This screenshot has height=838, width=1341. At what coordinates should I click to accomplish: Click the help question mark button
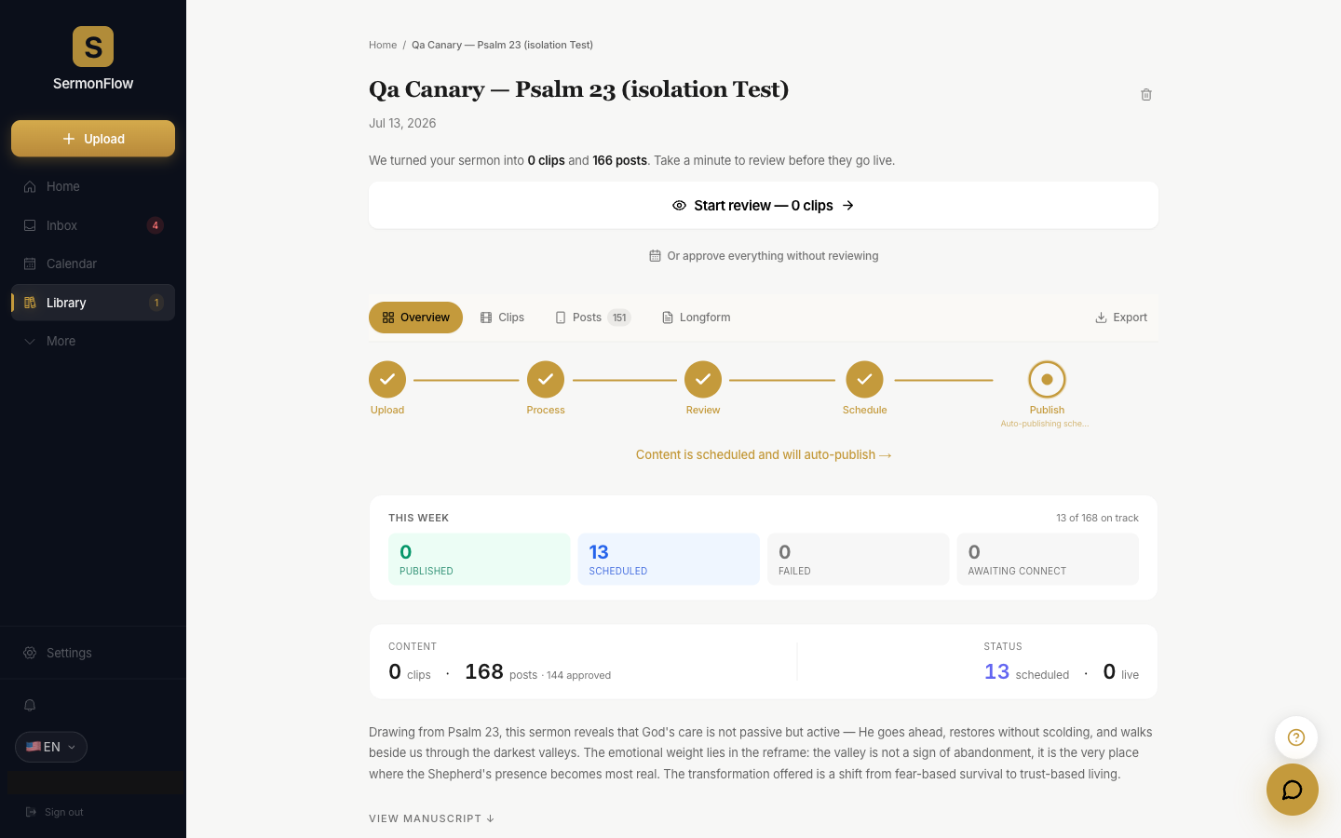coord(1296,737)
